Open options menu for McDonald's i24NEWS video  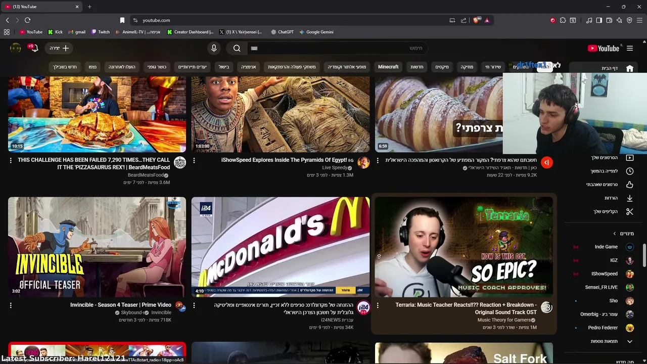click(x=194, y=305)
